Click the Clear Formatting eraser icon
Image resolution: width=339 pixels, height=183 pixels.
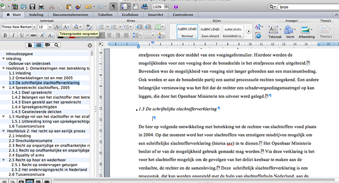coord(89,27)
